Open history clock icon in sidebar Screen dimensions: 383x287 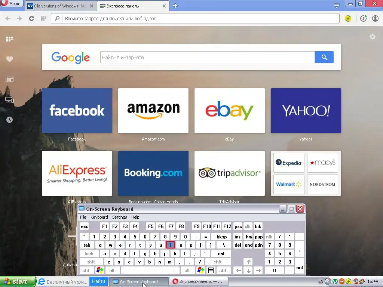click(9, 120)
